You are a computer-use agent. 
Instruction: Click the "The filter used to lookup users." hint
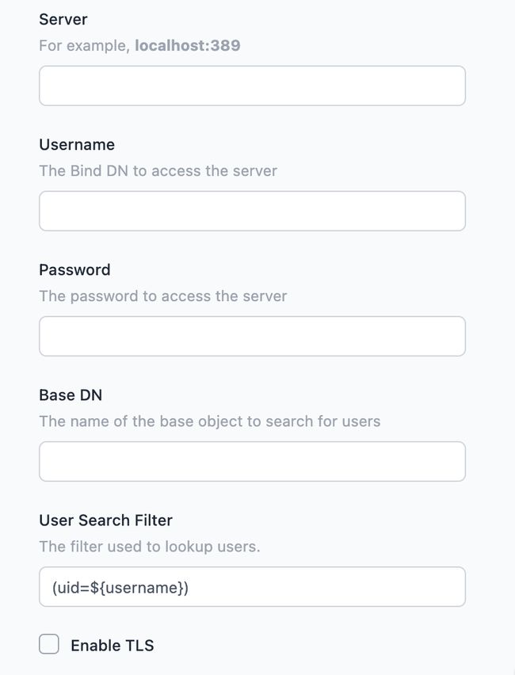pos(149,546)
